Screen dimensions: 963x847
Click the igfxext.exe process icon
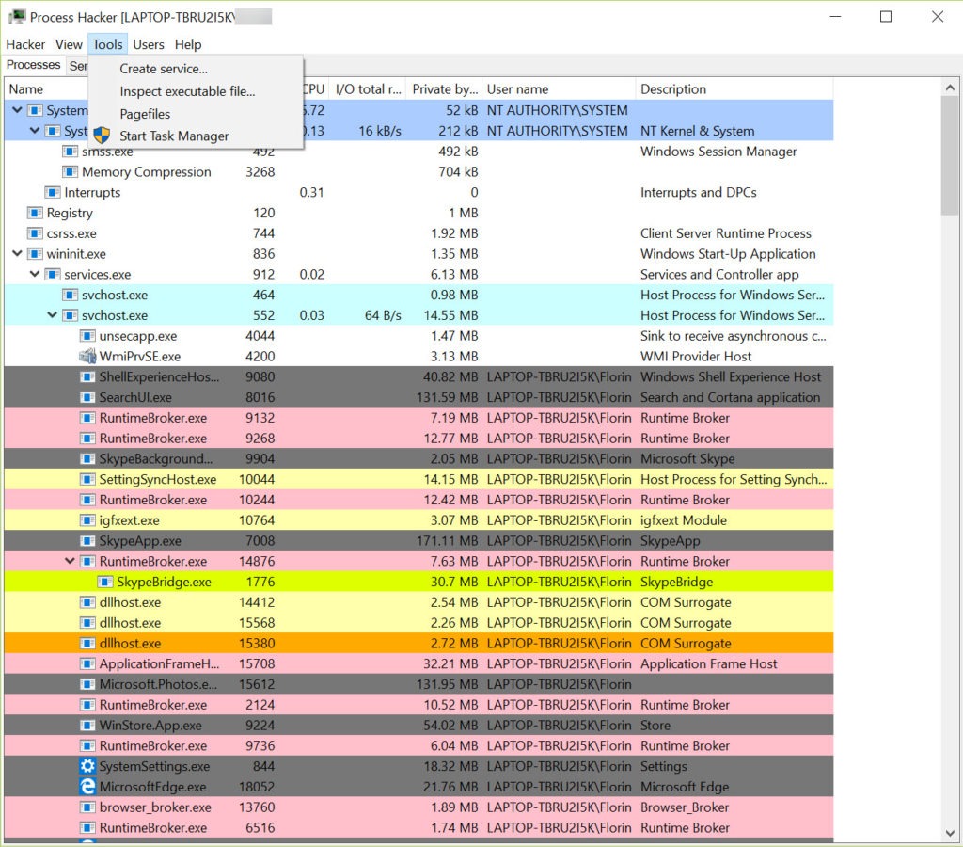[x=87, y=520]
